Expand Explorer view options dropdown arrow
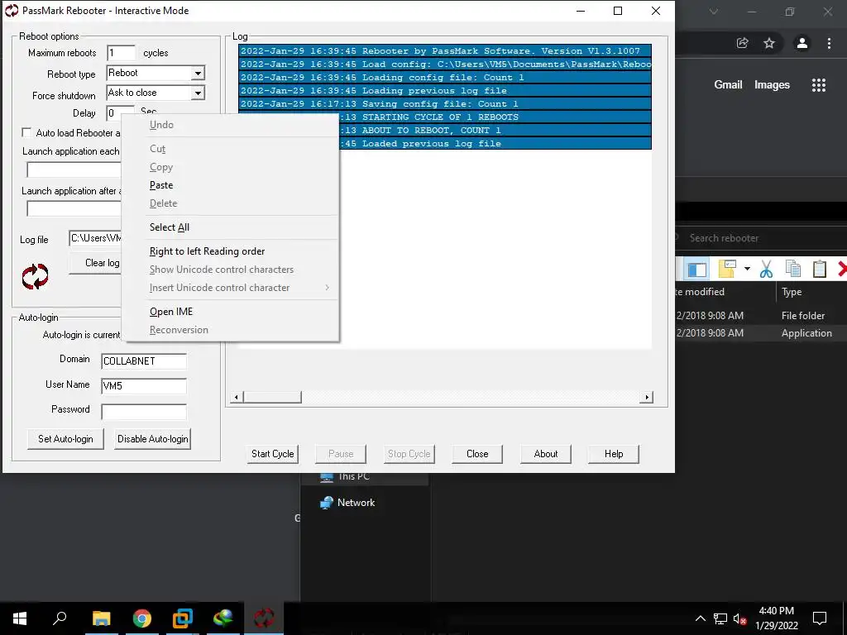The image size is (847, 635). click(747, 269)
